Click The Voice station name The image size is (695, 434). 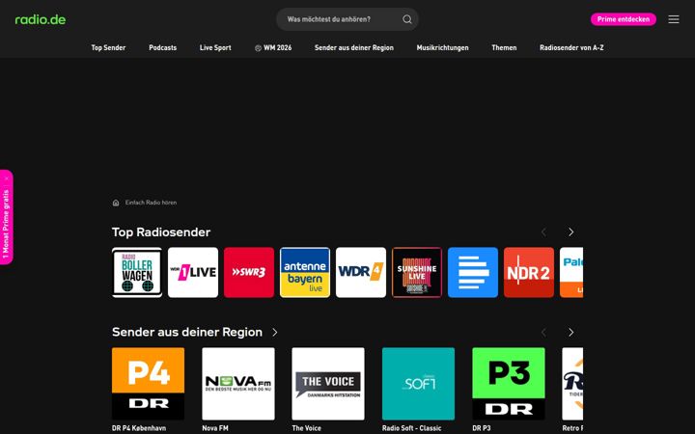pos(306,428)
